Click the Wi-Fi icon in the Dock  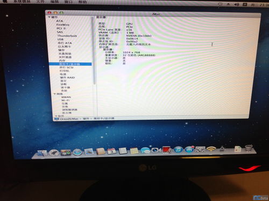point(211,149)
